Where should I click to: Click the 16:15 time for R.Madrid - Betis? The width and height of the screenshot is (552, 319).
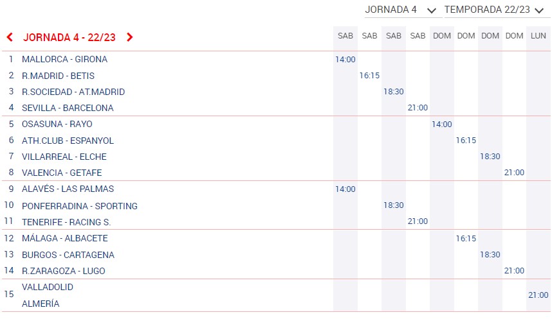point(369,76)
